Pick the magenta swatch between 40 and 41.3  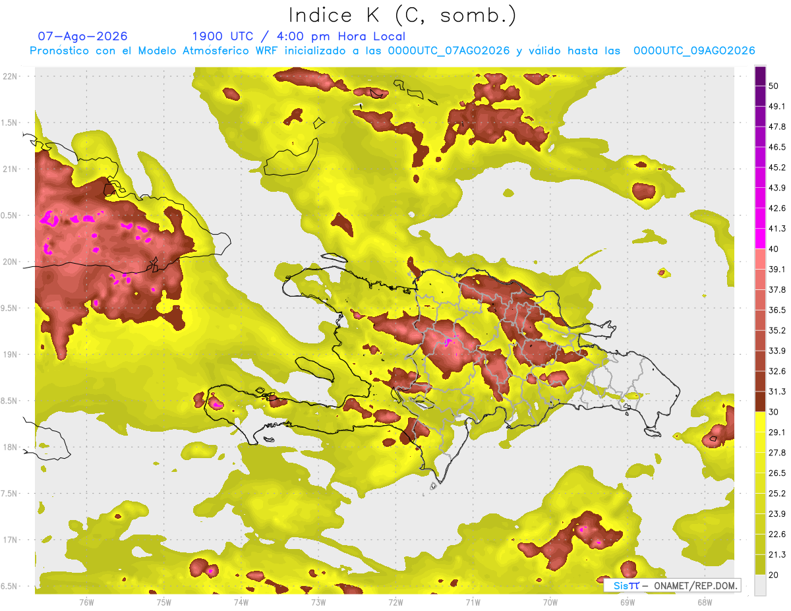tap(760, 239)
